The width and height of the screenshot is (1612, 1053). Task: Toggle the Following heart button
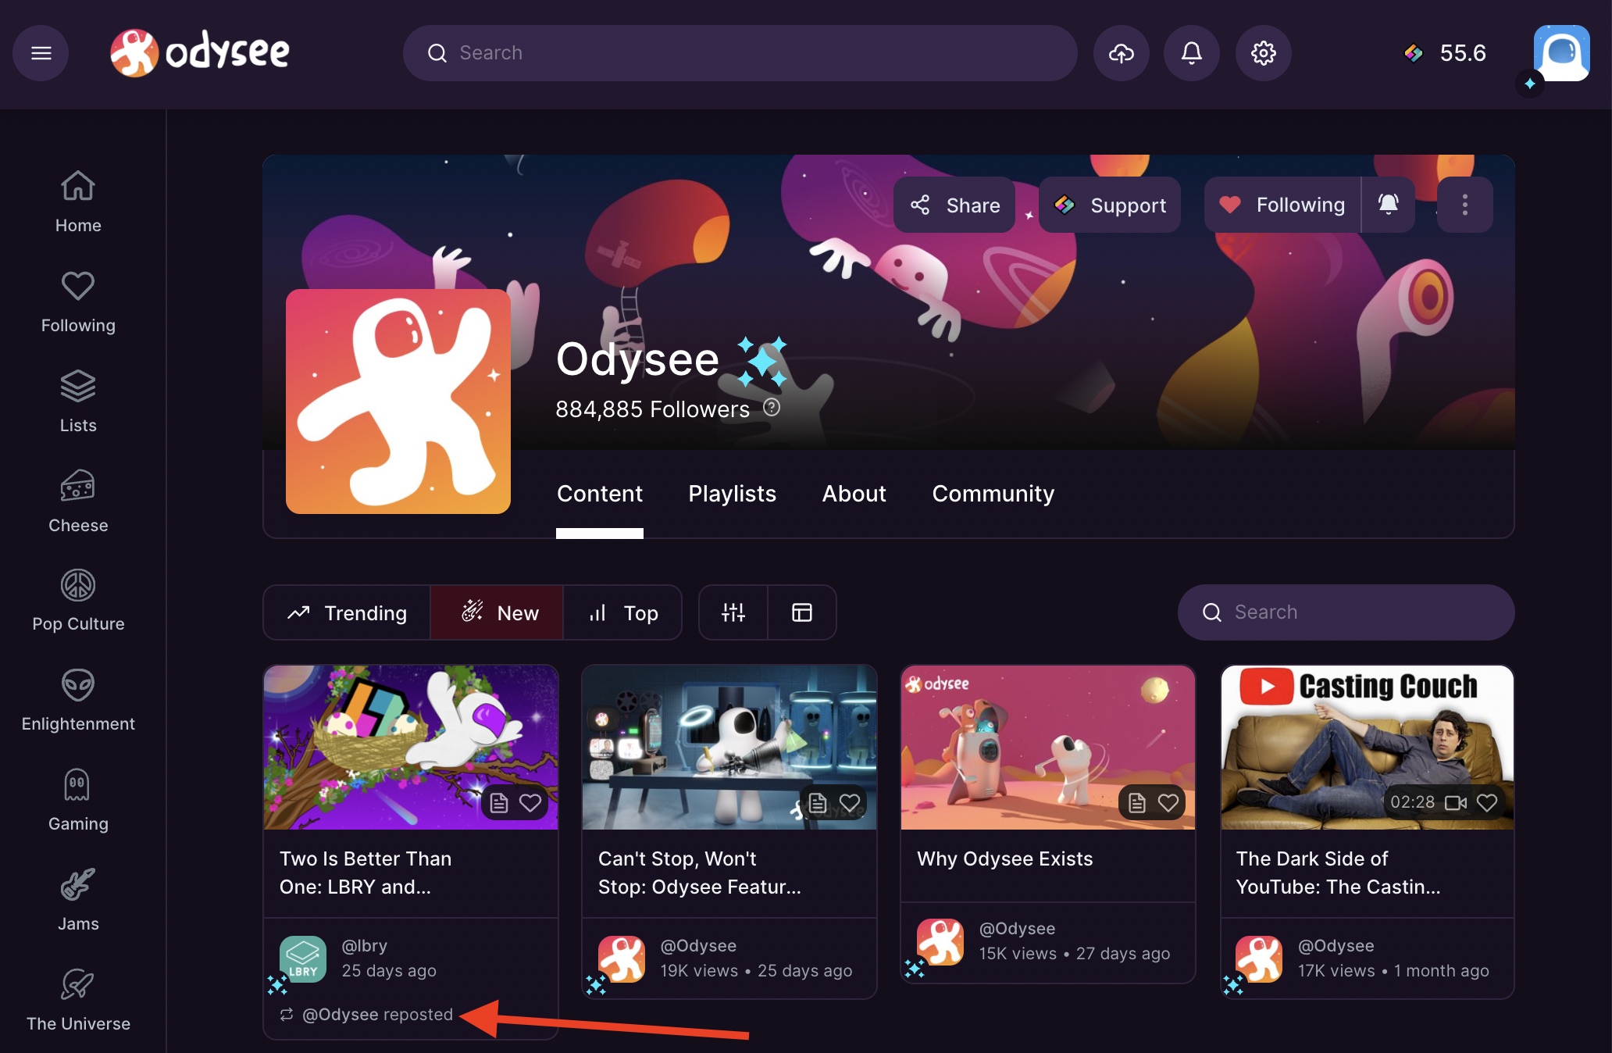(x=1282, y=205)
